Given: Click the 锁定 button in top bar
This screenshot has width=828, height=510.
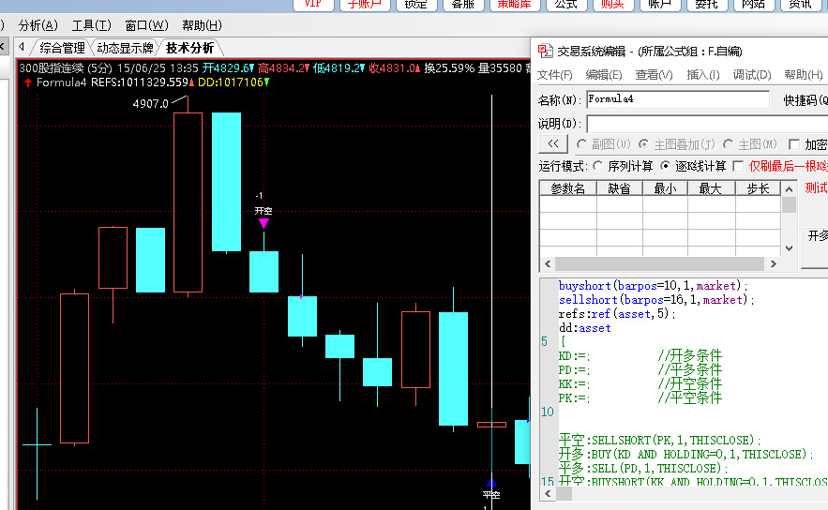Looking at the screenshot, I should pyautogui.click(x=415, y=4).
